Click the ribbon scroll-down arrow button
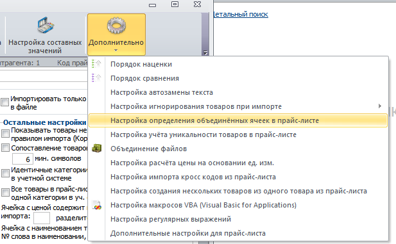 pyautogui.click(x=205, y=53)
